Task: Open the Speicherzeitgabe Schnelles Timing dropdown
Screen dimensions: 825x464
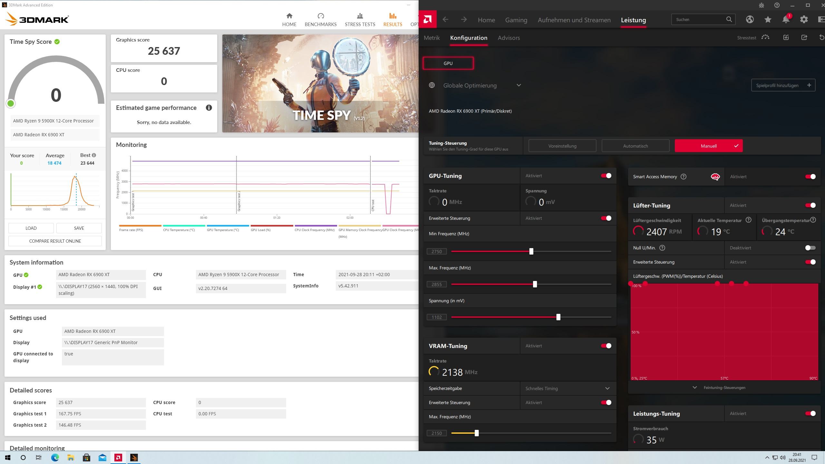Action: click(x=607, y=388)
